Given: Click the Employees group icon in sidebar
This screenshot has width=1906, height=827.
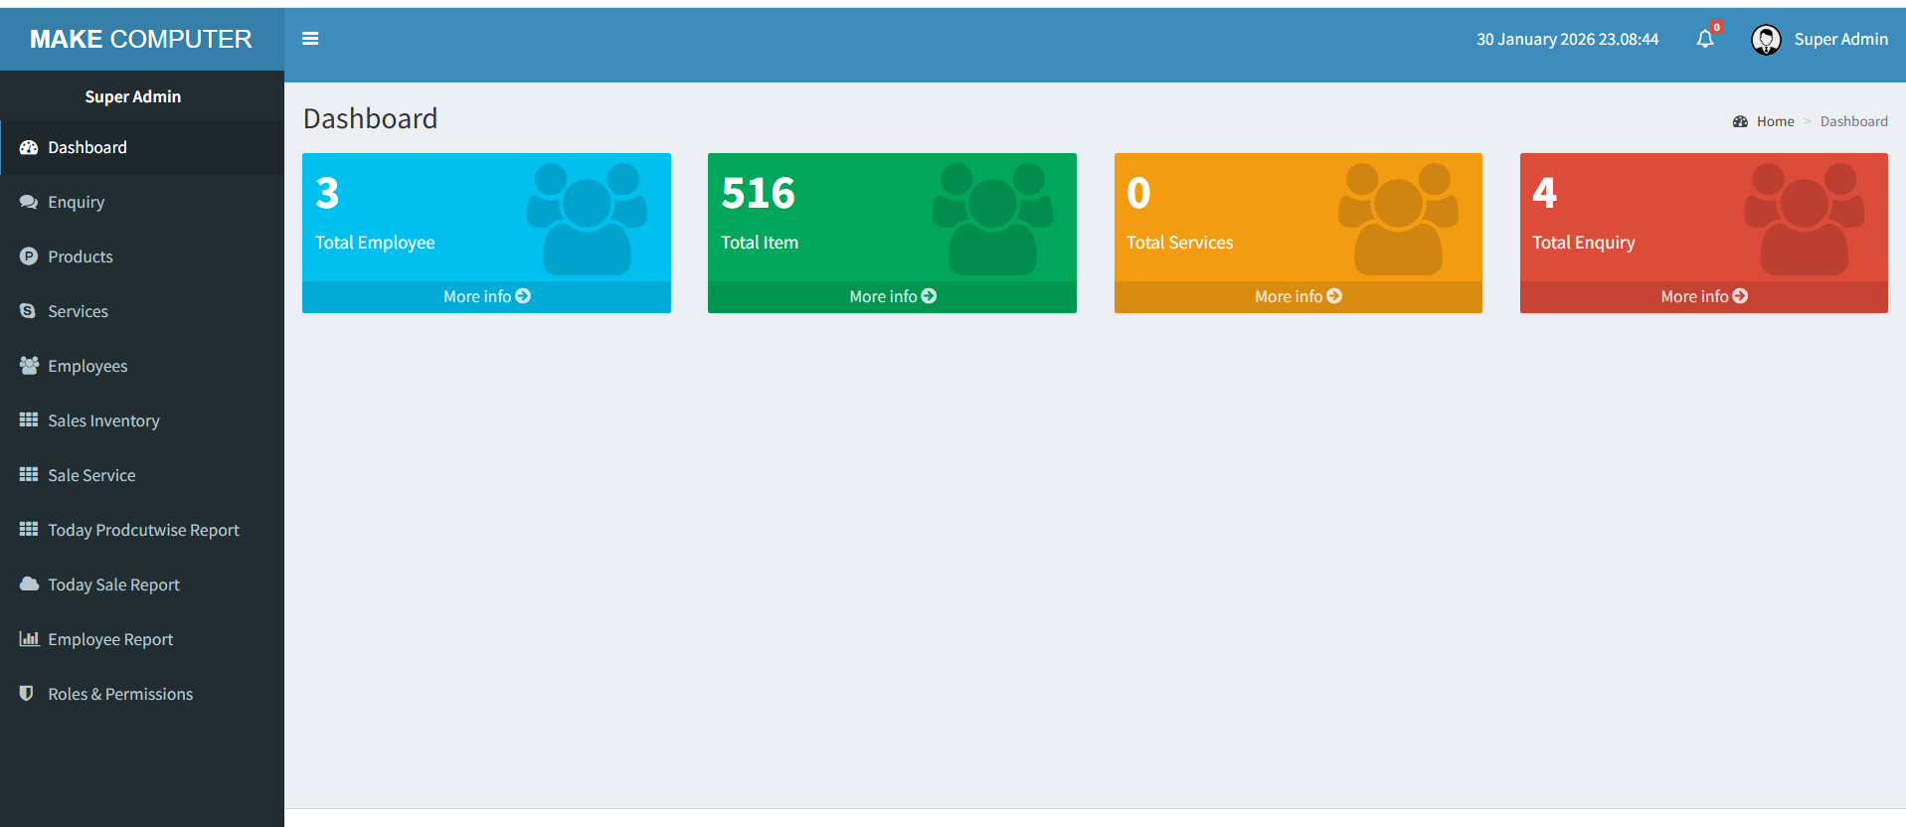Looking at the screenshot, I should coord(29,366).
